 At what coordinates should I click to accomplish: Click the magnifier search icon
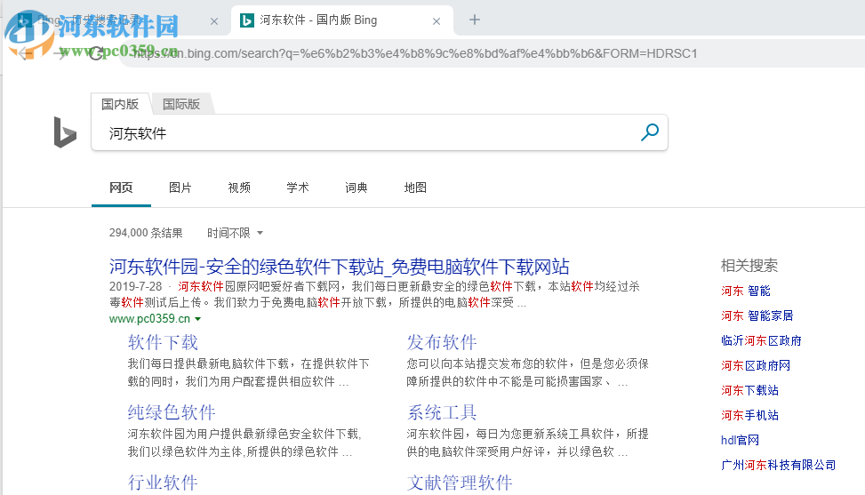(649, 132)
